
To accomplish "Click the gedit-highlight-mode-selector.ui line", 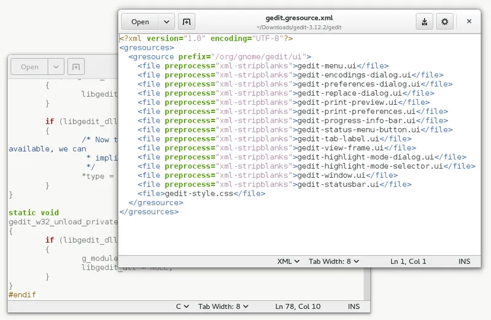I will pos(306,166).
